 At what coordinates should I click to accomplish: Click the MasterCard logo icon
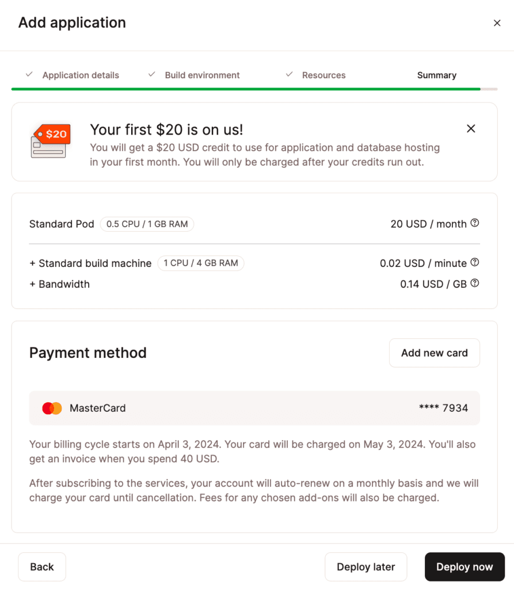pyautogui.click(x=52, y=408)
